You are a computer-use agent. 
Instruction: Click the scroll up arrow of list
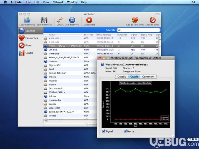(160, 38)
